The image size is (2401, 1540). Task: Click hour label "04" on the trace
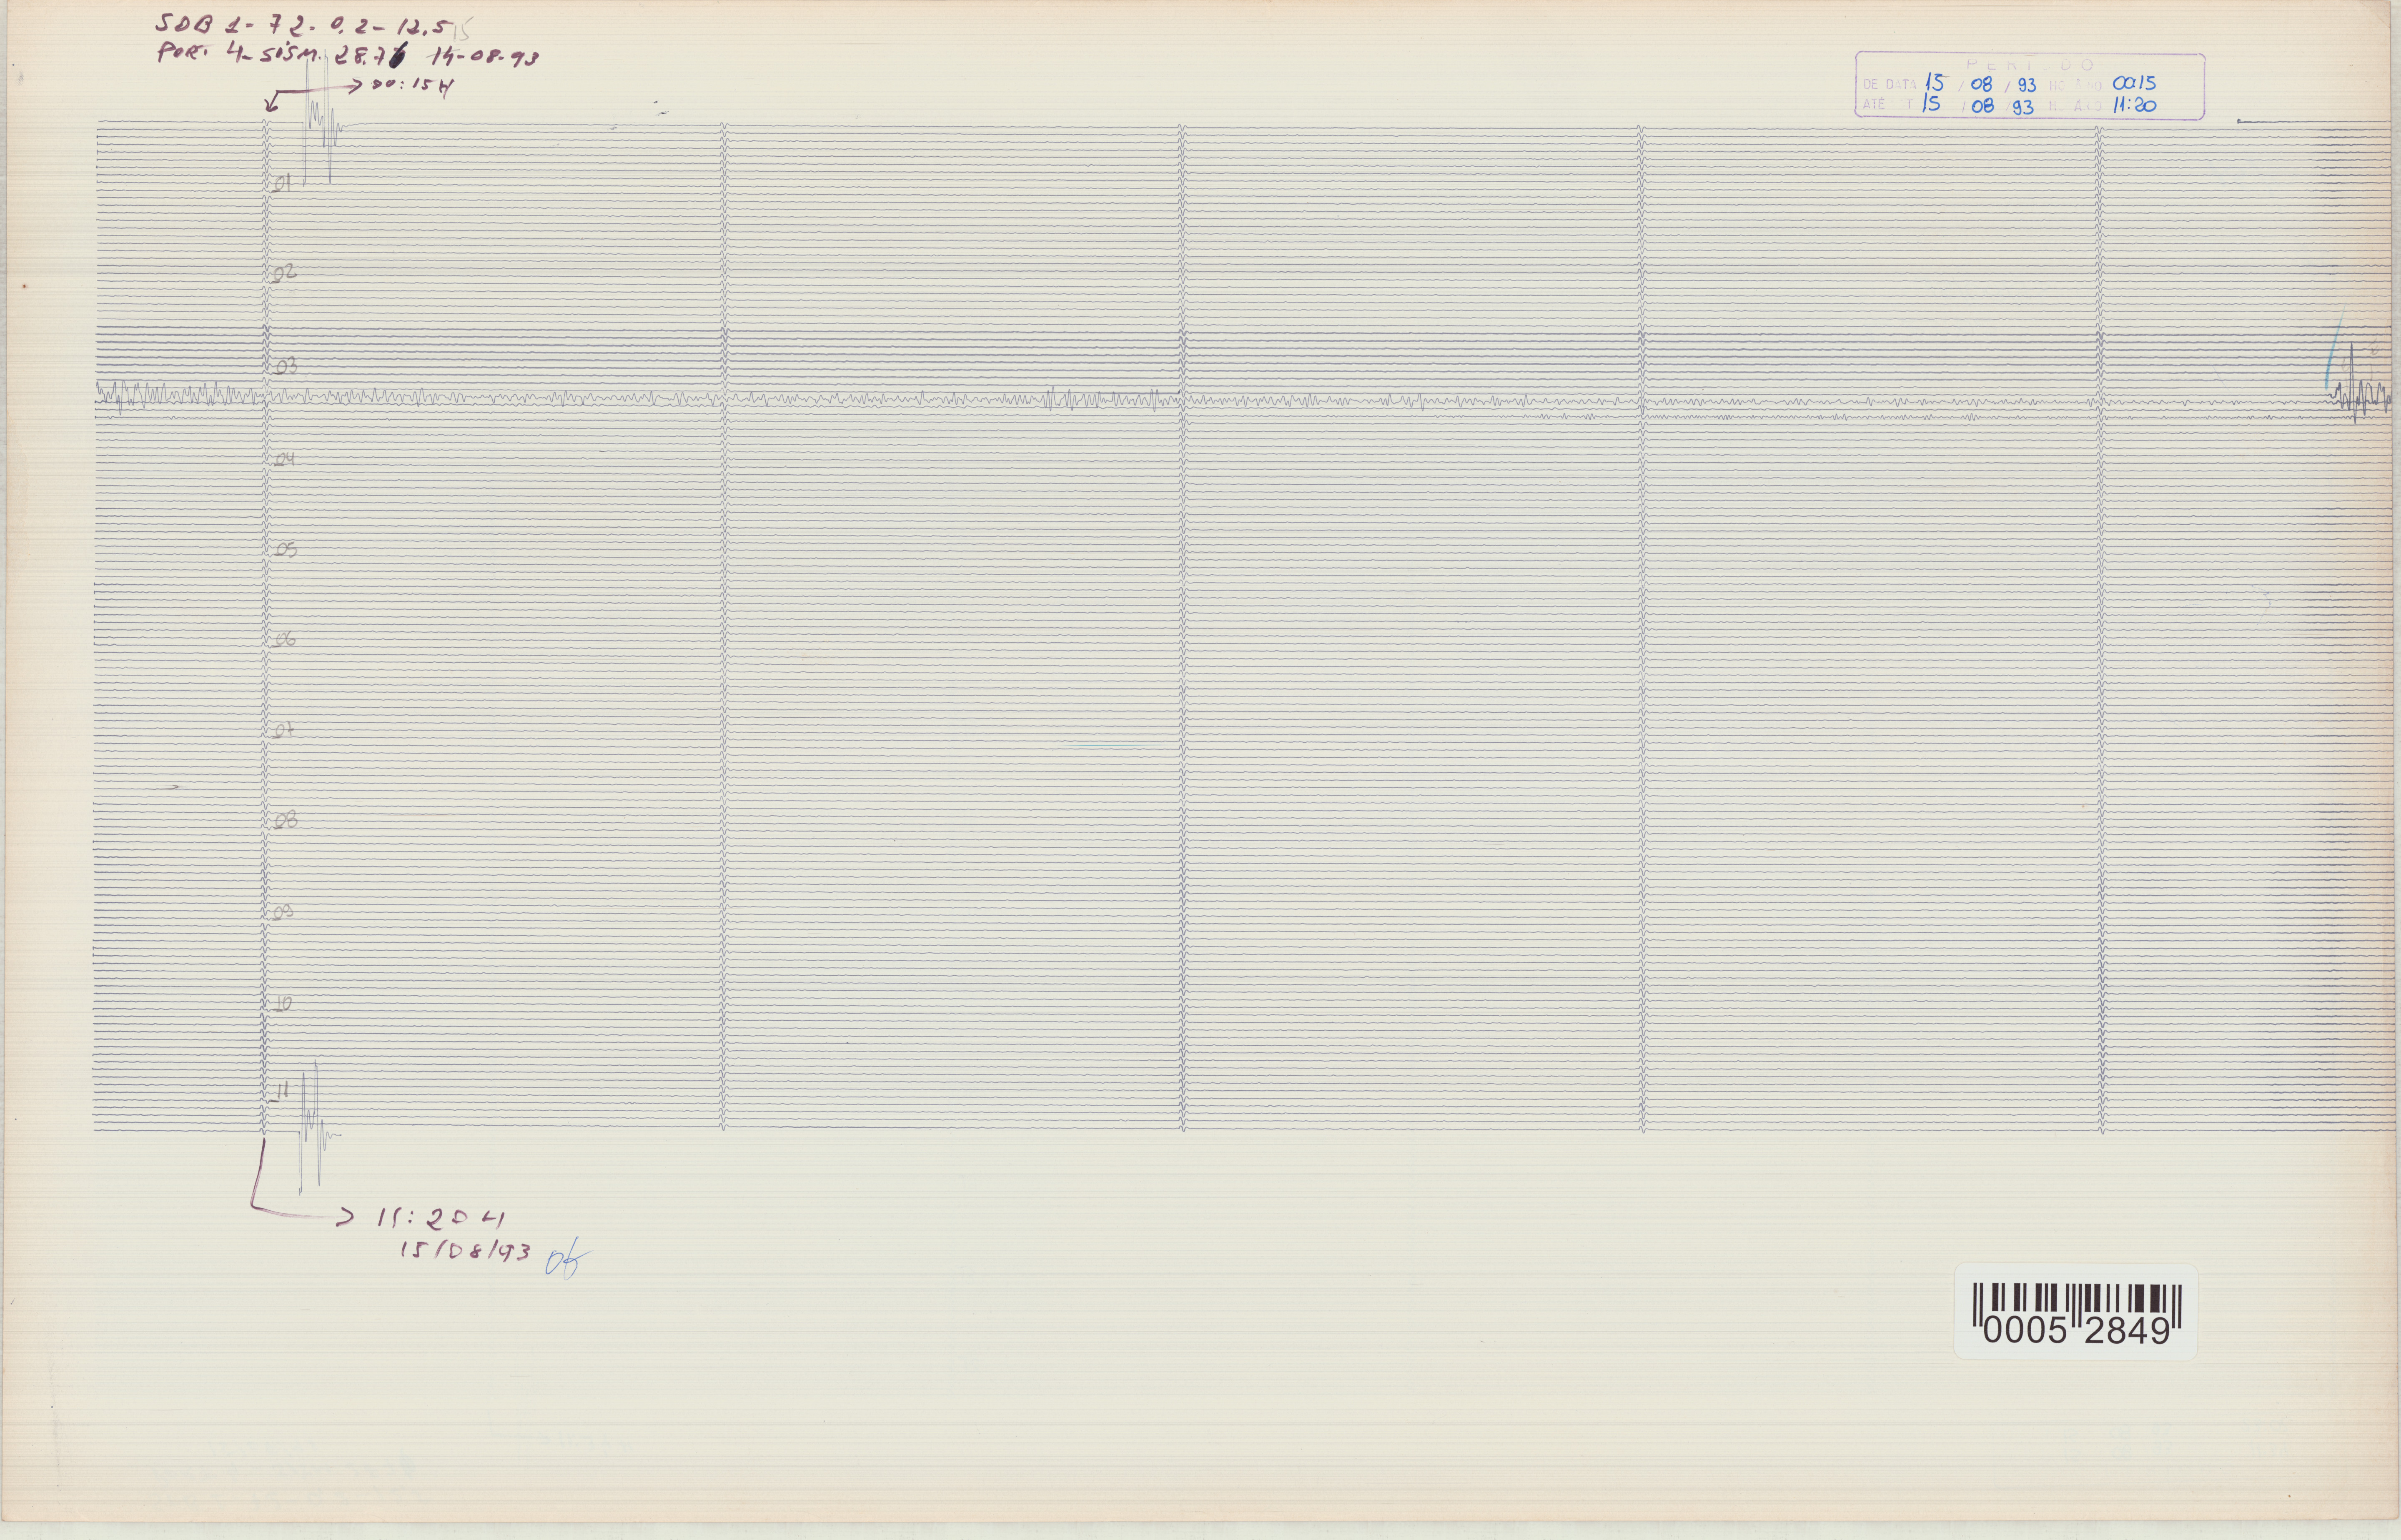(x=285, y=459)
